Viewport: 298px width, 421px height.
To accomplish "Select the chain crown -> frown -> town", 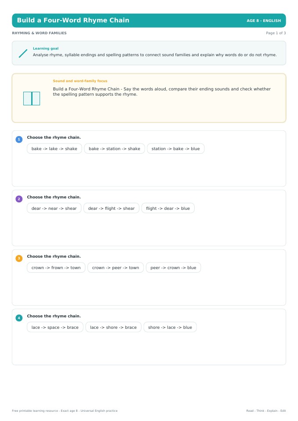I will tap(56, 267).
